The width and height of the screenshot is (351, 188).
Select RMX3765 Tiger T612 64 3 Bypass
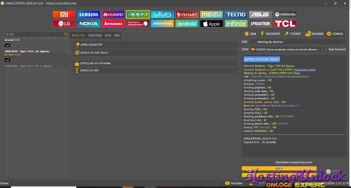pyautogui.click(x=29, y=66)
